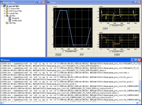This screenshot has width=142, height=105.
Task: Click output line ending in TDQ2ABC0_data.c
Action: [x=53, y=70]
